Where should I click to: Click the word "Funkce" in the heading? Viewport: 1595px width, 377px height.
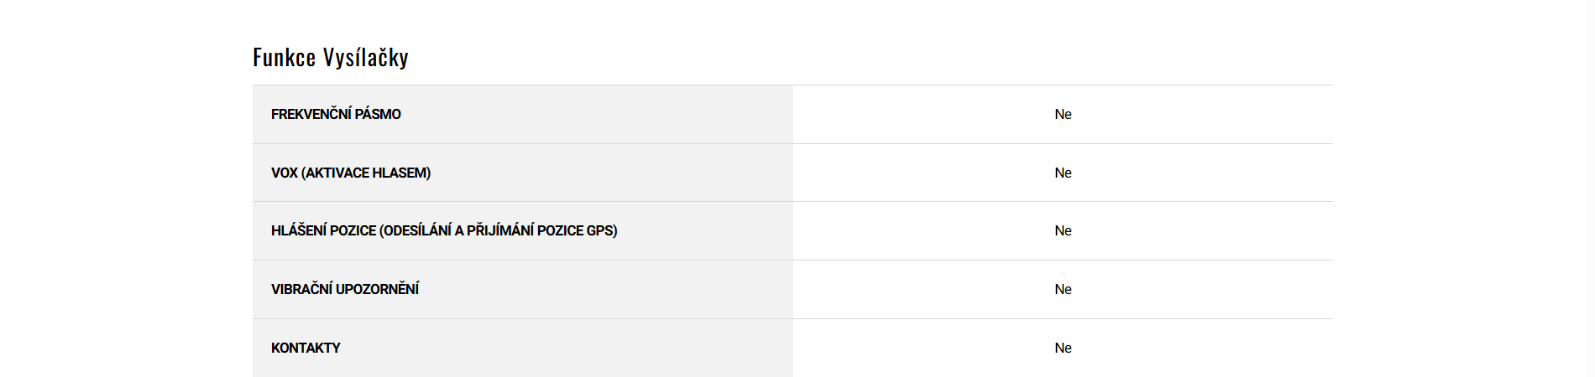click(284, 58)
